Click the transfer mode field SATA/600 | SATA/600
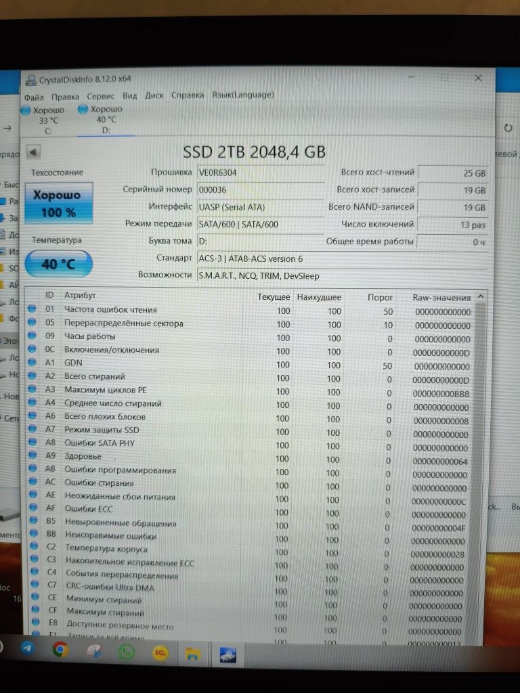Image resolution: width=520 pixels, height=693 pixels. (260, 225)
